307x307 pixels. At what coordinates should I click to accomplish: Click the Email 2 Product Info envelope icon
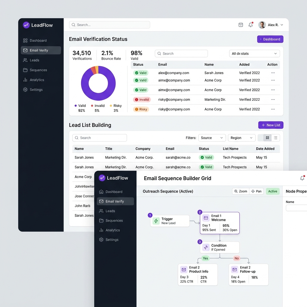[184, 270]
